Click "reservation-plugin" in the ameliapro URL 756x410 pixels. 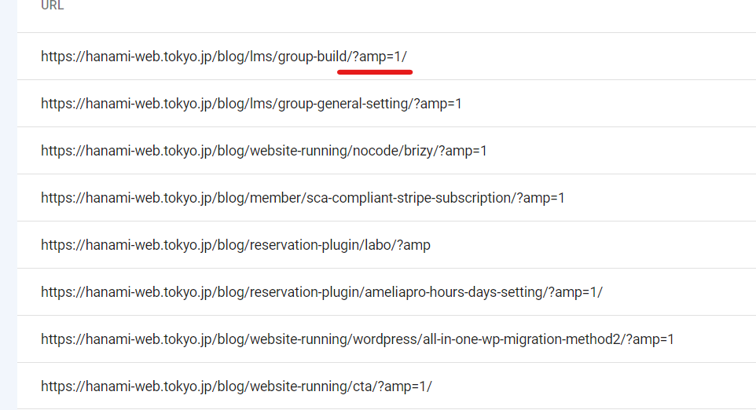tap(303, 292)
